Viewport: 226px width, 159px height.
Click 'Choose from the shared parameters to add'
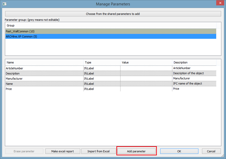click(113, 14)
